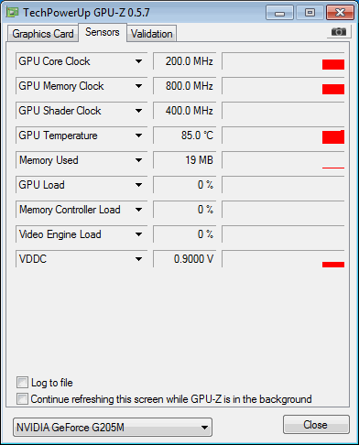Toggle continue refreshing in background checkbox
This screenshot has height=445, width=359.
(x=22, y=399)
